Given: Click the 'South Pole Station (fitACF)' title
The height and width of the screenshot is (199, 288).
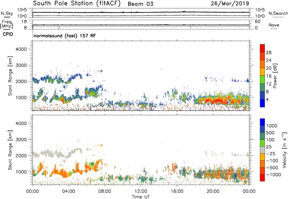Looking at the screenshot, I should click(x=77, y=4).
